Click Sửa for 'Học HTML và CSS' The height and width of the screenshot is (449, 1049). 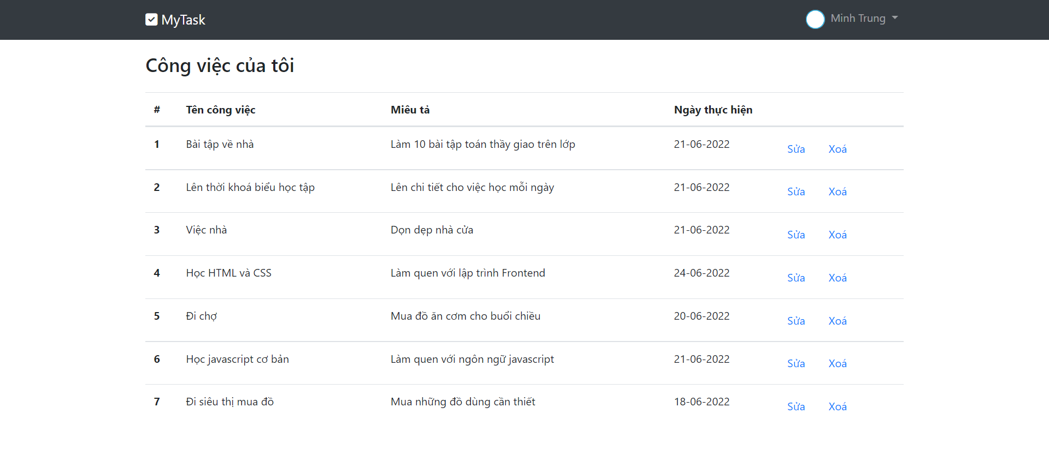(795, 277)
